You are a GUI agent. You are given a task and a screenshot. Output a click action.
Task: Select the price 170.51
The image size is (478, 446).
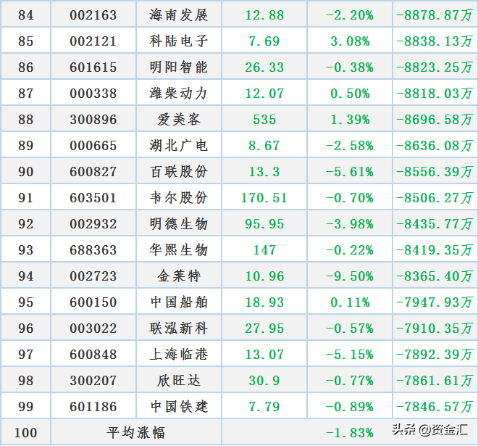pos(264,198)
